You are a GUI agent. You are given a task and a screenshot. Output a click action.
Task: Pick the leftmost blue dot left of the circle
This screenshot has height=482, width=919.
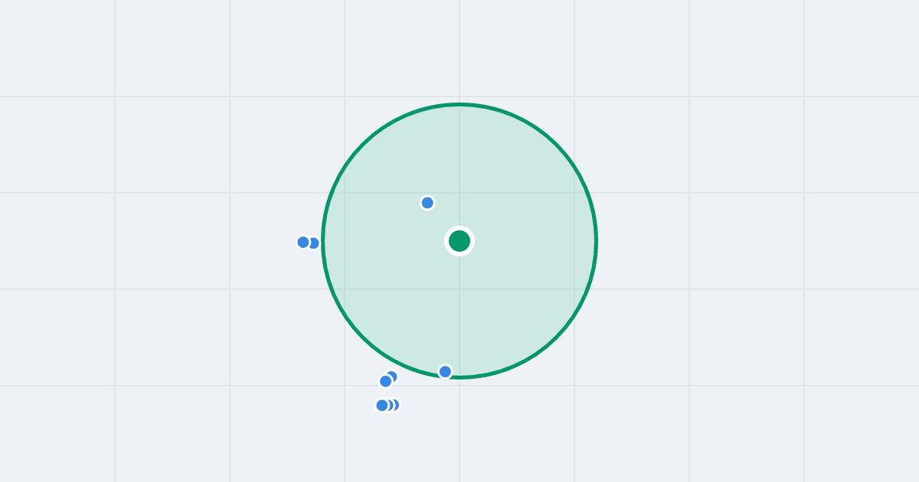(303, 243)
